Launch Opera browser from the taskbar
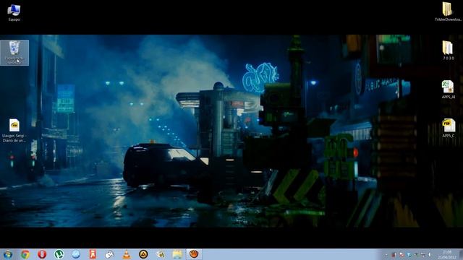 coord(42,254)
